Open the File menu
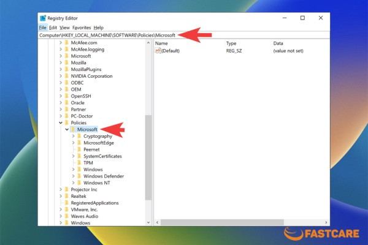368x245 pixels. 42,28
